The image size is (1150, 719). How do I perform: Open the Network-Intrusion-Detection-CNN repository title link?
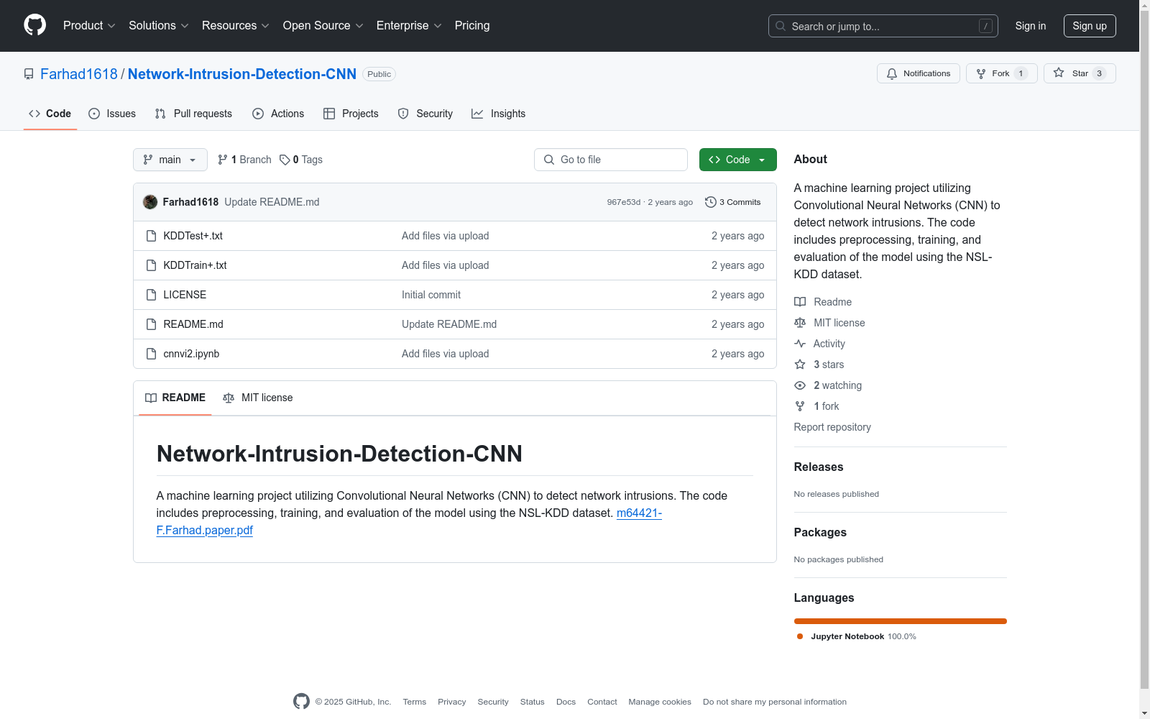(x=242, y=74)
